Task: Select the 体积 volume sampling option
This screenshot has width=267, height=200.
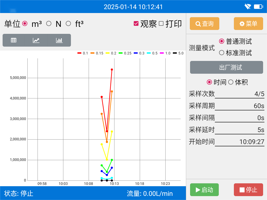Action: (x=230, y=82)
